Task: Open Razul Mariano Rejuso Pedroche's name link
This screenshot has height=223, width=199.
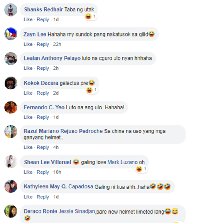Action: (x=63, y=131)
